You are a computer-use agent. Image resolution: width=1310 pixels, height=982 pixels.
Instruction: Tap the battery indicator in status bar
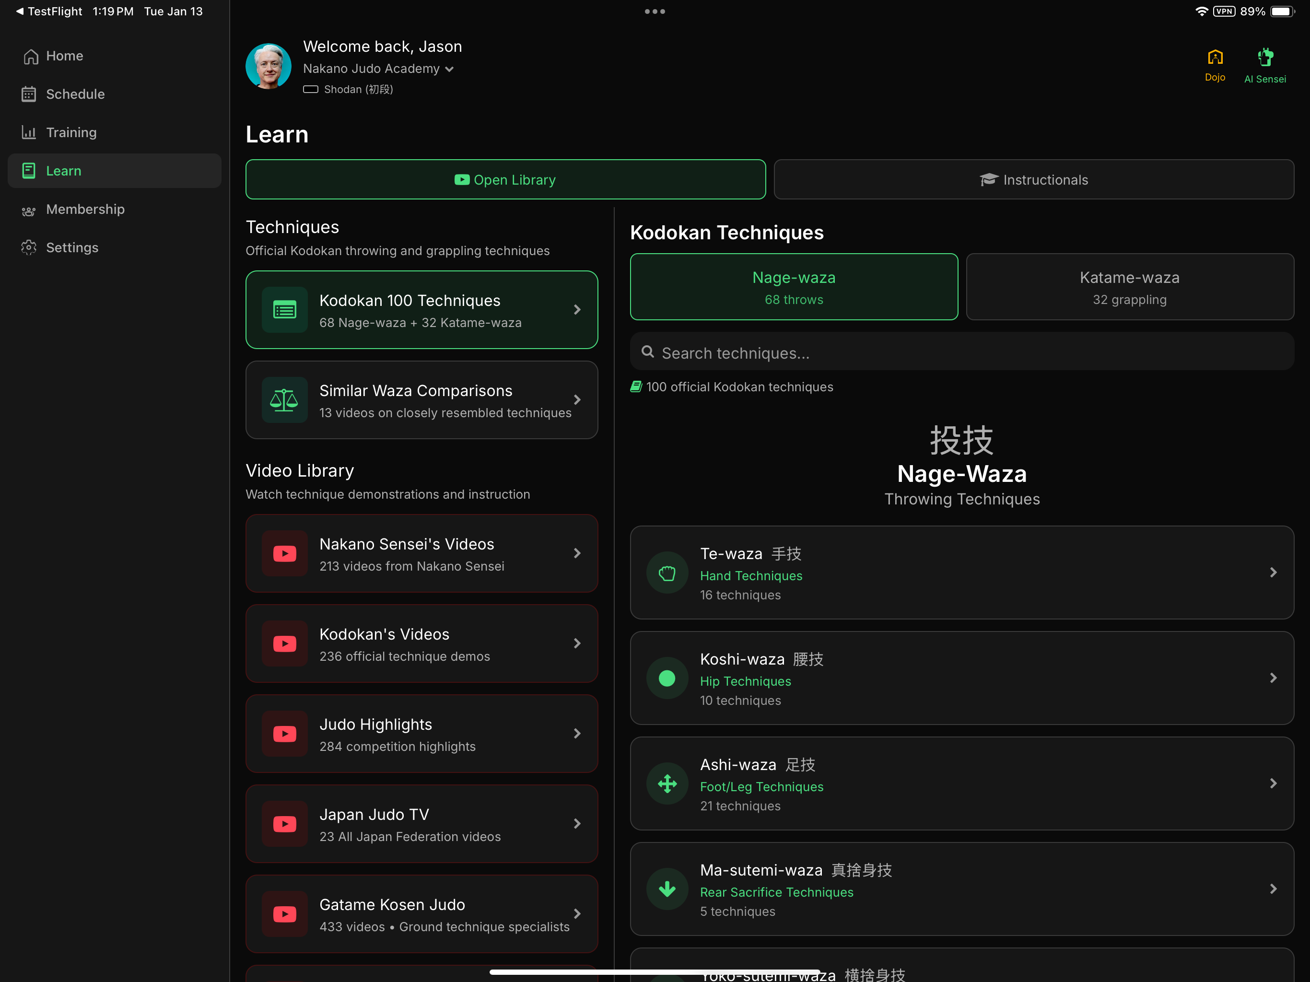click(x=1282, y=11)
